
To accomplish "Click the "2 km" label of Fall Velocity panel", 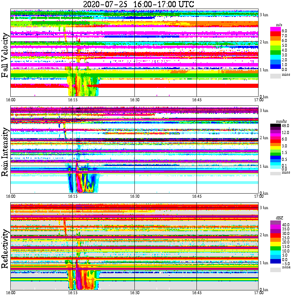I will tap(264, 42).
